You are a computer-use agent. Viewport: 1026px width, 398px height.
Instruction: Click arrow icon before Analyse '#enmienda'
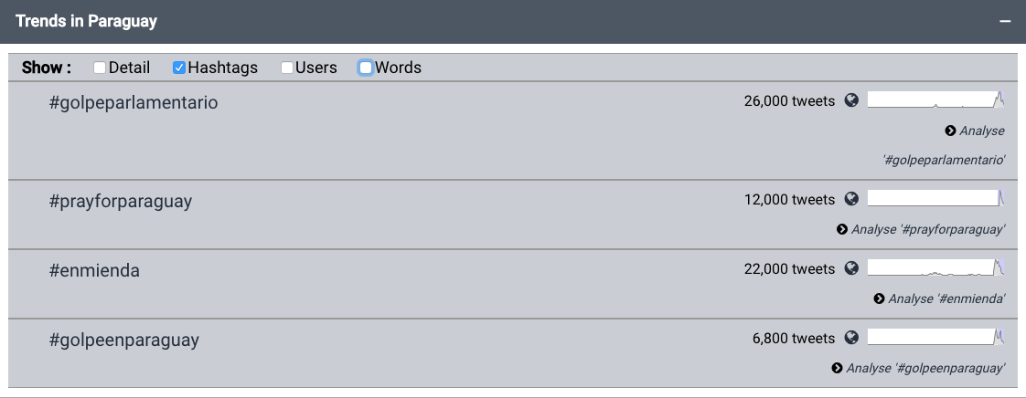880,298
